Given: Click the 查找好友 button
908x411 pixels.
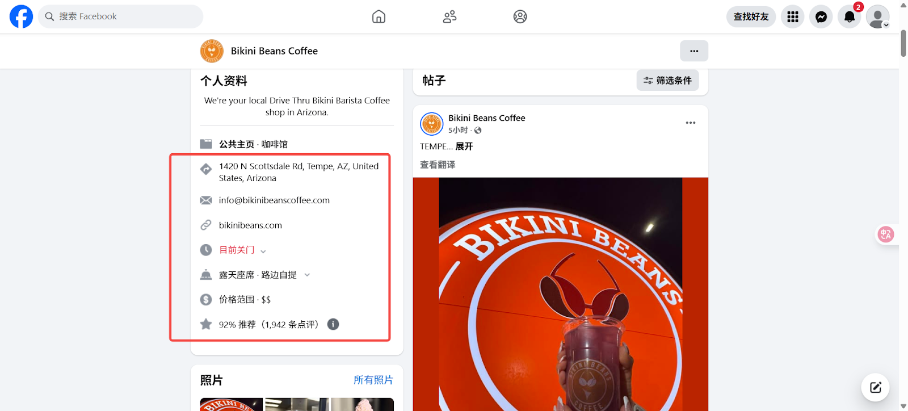Looking at the screenshot, I should [751, 16].
